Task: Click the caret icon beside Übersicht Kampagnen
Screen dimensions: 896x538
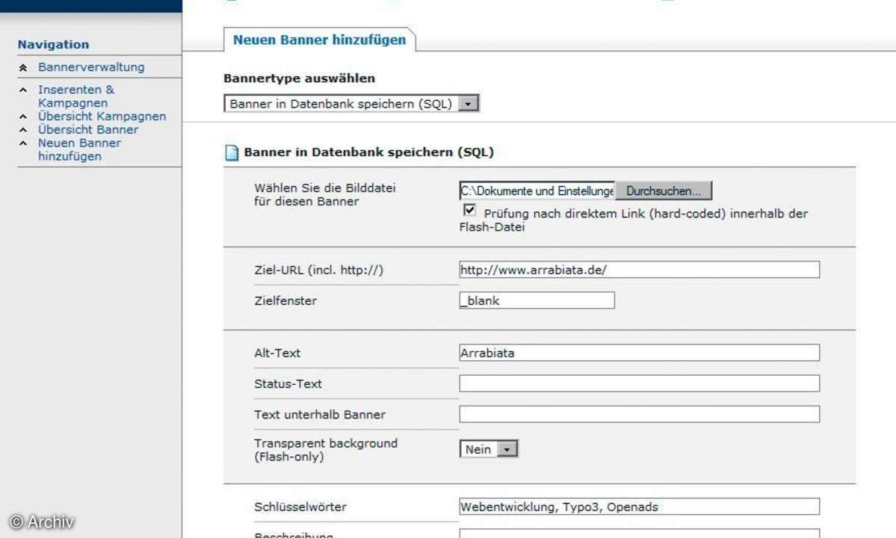Action: pos(23,117)
